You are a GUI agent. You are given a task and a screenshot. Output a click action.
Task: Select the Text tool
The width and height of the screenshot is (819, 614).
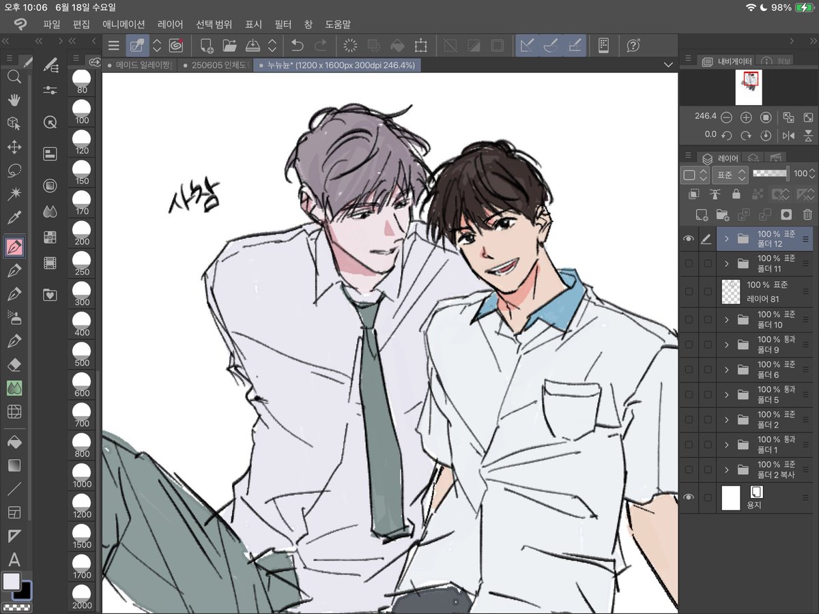pos(15,561)
